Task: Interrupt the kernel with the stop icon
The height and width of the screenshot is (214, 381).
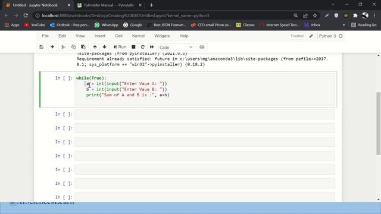Action: (x=133, y=47)
